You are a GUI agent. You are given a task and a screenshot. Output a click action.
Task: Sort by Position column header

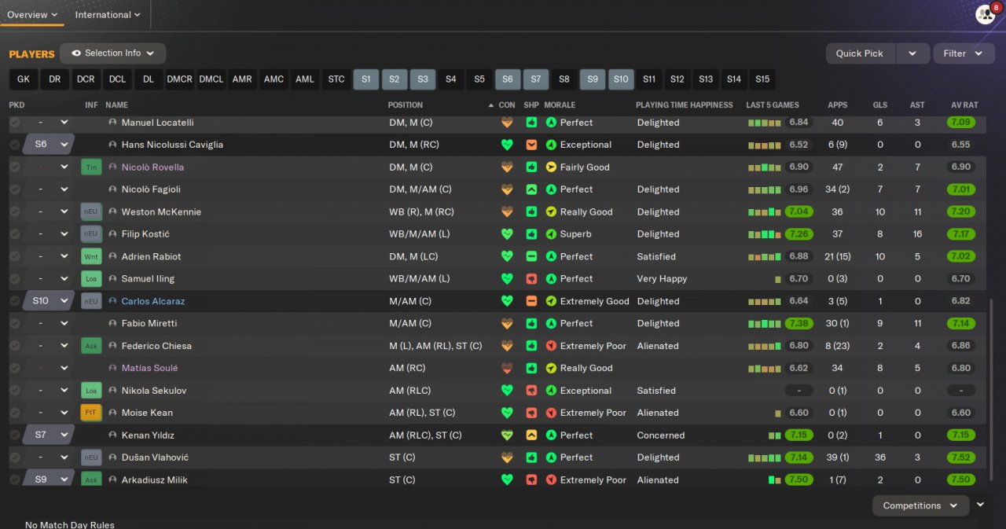pos(406,105)
